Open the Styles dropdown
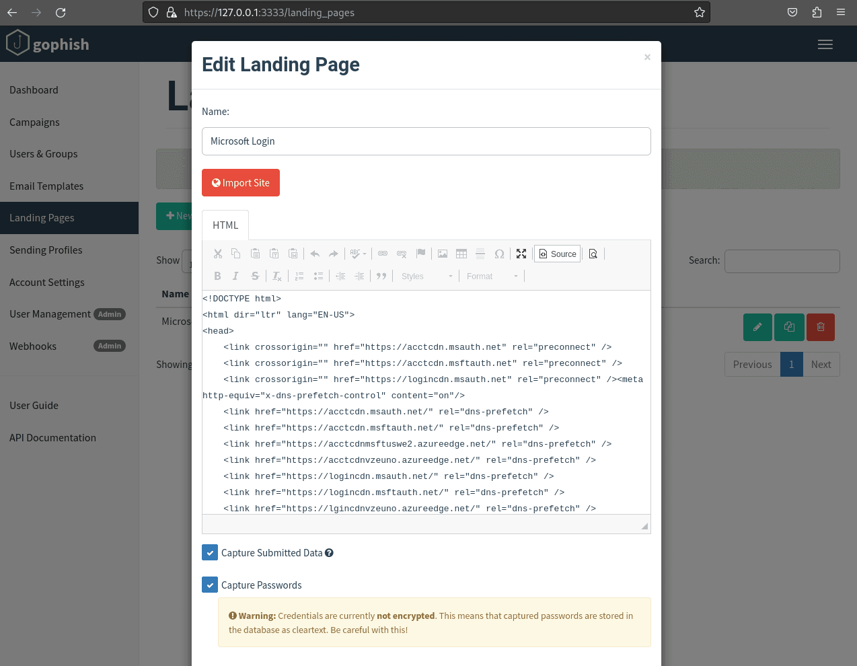857x666 pixels. (426, 276)
